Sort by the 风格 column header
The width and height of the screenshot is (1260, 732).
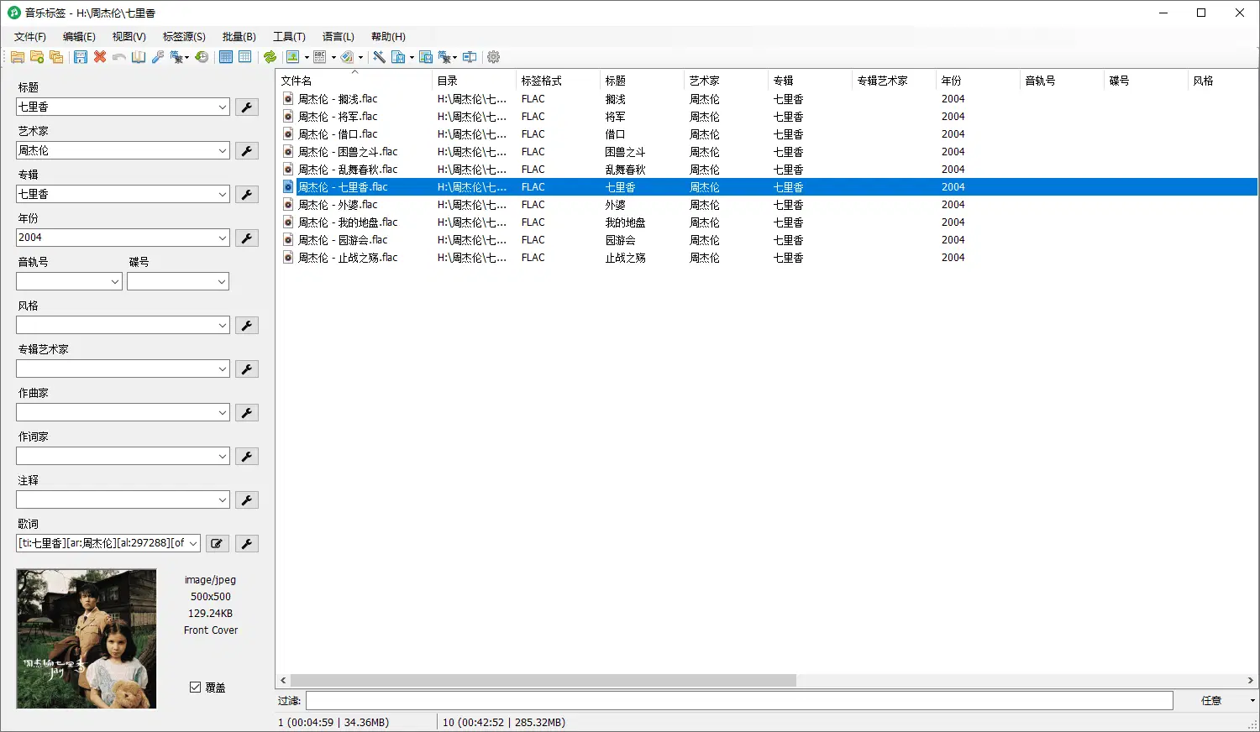[x=1222, y=81]
